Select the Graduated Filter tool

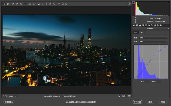pyautogui.click(x=50, y=4)
